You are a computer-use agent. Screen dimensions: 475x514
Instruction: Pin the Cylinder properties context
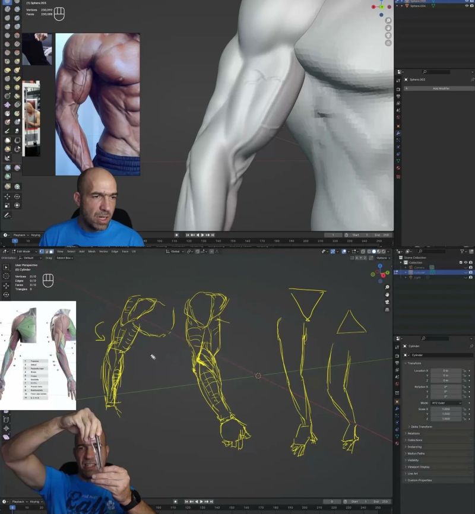[471, 346]
